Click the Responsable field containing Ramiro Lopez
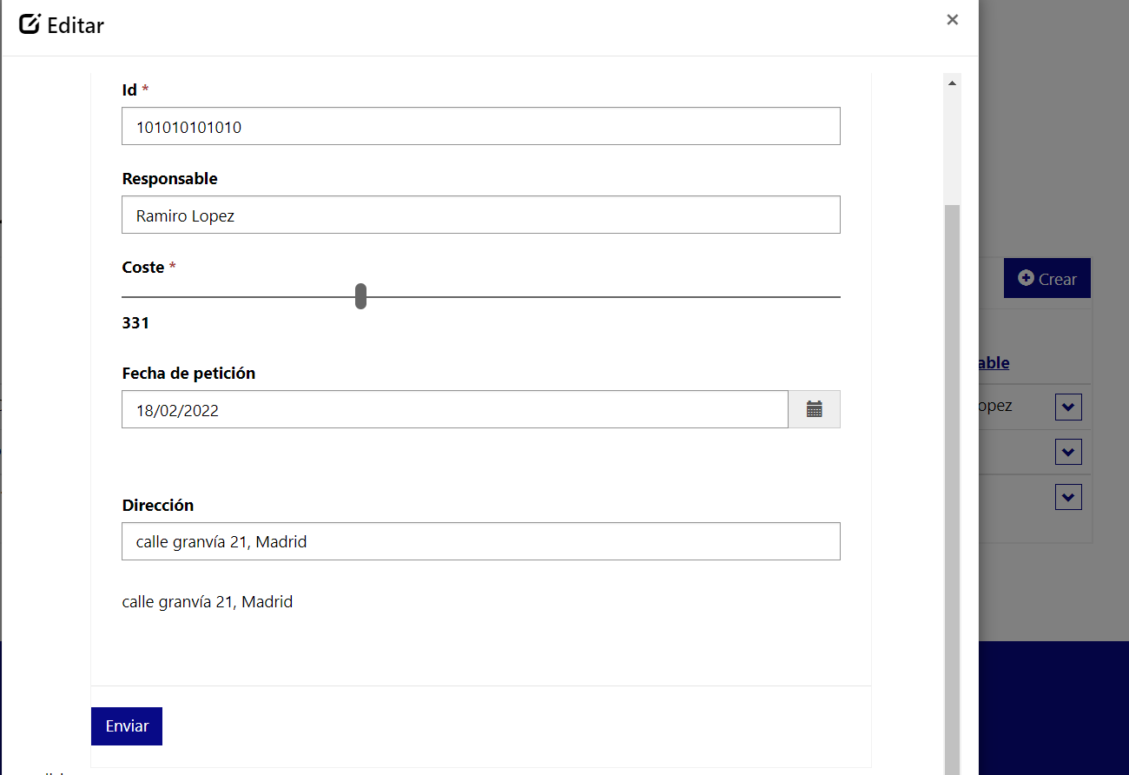Viewport: 1129px width, 775px height. pos(480,215)
